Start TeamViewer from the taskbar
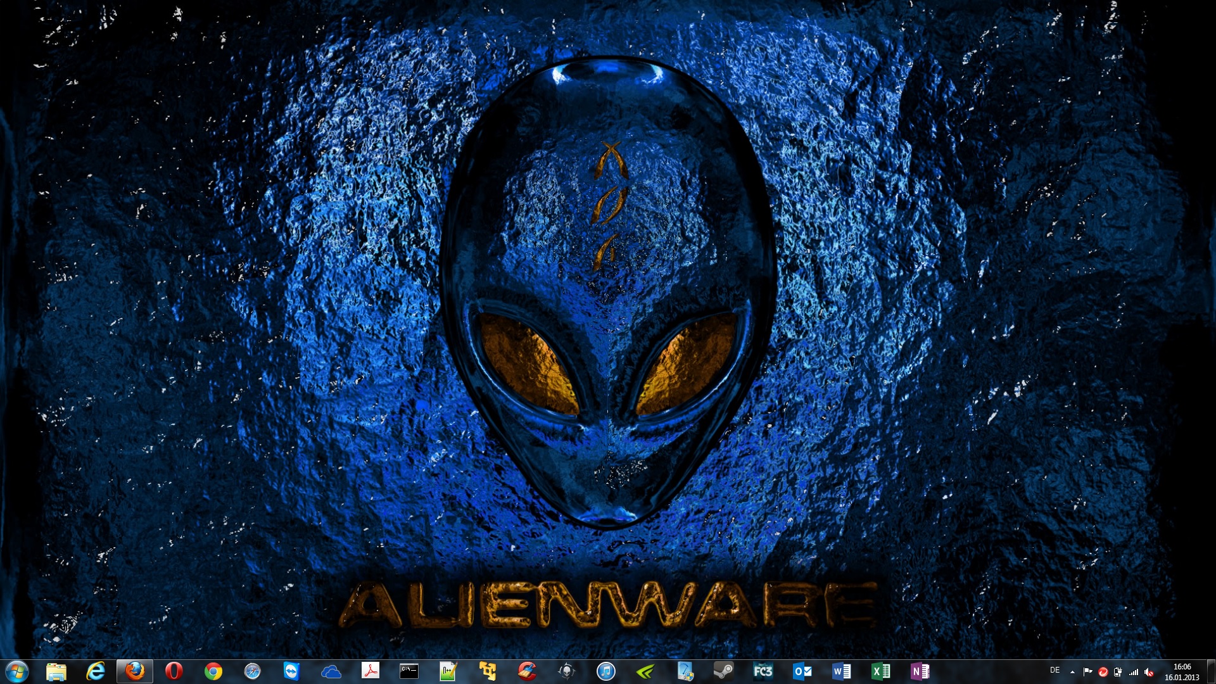The image size is (1216, 684). tap(291, 671)
